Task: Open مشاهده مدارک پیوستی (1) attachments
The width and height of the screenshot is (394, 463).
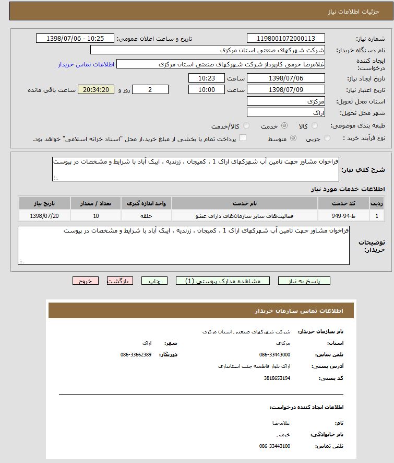Action: pos(223,281)
